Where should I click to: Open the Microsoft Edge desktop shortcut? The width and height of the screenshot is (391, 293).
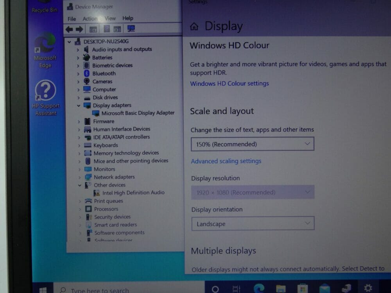[45, 50]
